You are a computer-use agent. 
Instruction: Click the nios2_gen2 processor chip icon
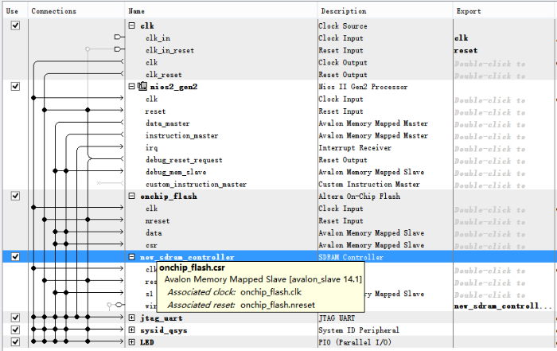[x=142, y=87]
